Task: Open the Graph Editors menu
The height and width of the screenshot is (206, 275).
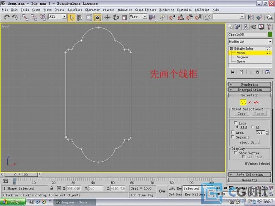Action: (146, 10)
